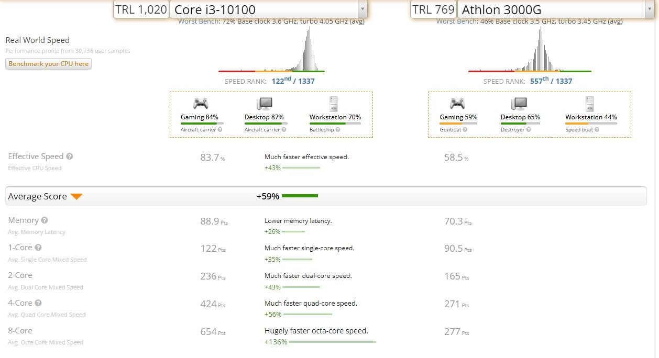The image size is (659, 358).
Task: Click the 4-Core row label
Action: pyautogui.click(x=20, y=303)
